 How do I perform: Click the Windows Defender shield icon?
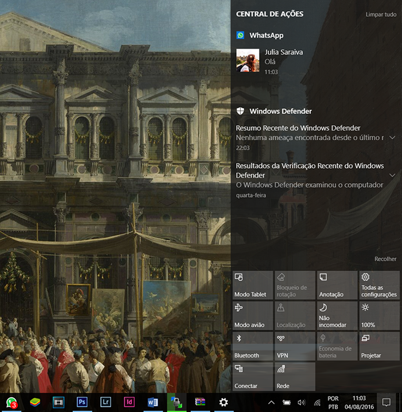point(240,111)
